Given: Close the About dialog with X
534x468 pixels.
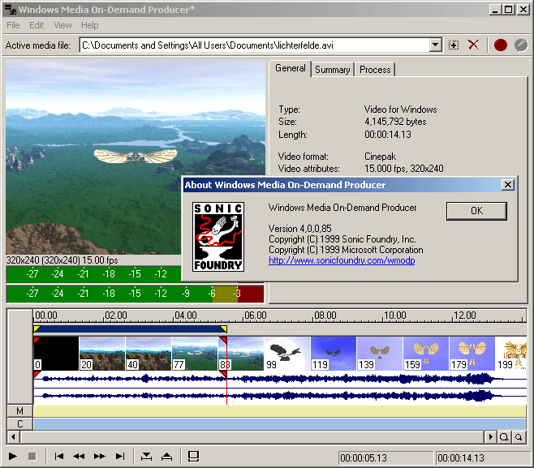Looking at the screenshot, I should tap(508, 185).
